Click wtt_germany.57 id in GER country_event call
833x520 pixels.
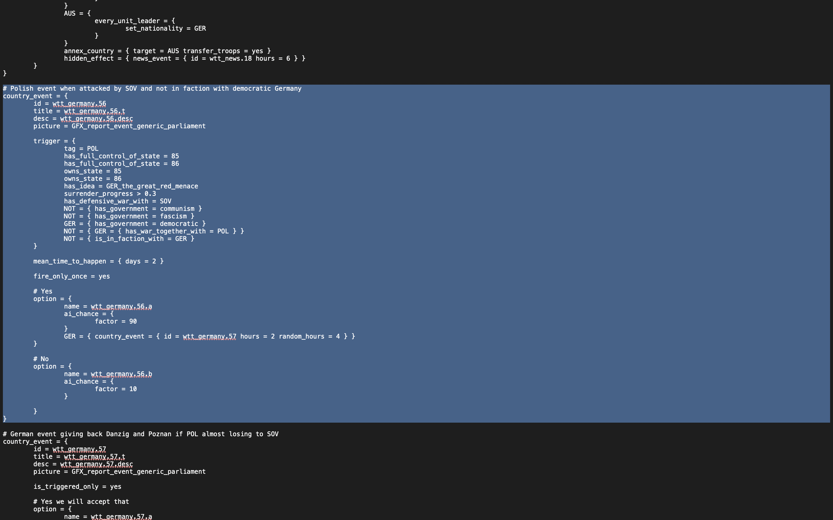(x=209, y=336)
